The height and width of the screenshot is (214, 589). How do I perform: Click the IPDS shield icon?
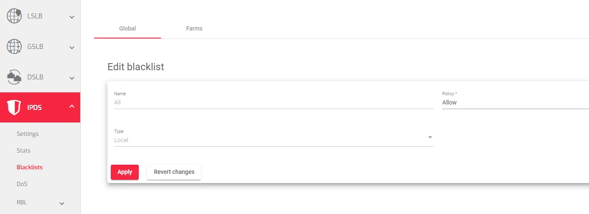(x=14, y=108)
